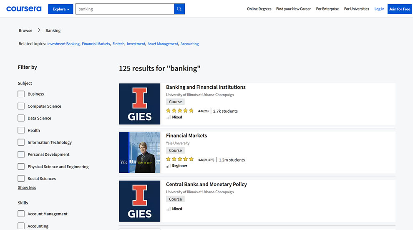This screenshot has width=413, height=230.
Task: Click the star rating for Financial Markets
Action: (x=180, y=159)
